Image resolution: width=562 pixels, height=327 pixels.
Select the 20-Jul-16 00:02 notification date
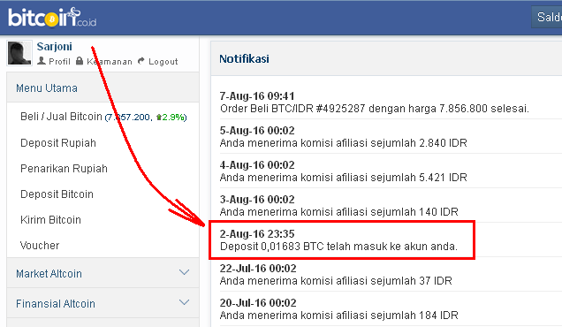(258, 302)
